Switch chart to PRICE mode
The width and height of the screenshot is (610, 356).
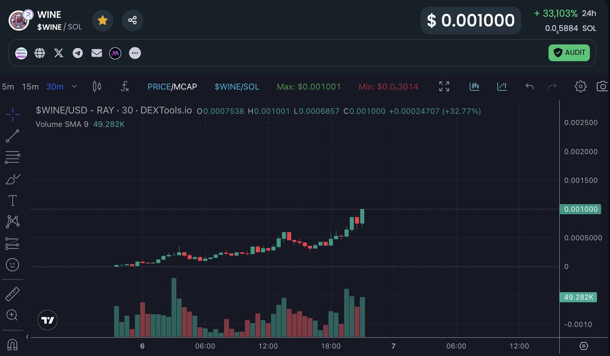point(159,86)
